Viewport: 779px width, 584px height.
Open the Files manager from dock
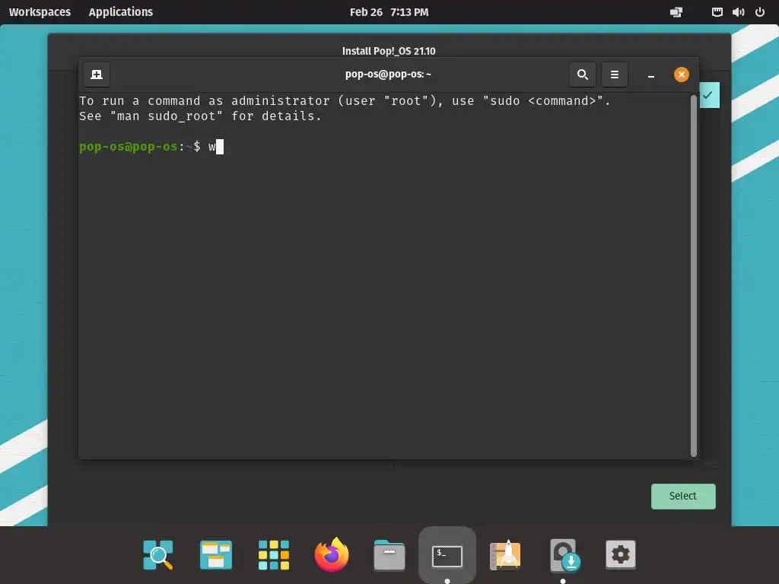(389, 554)
